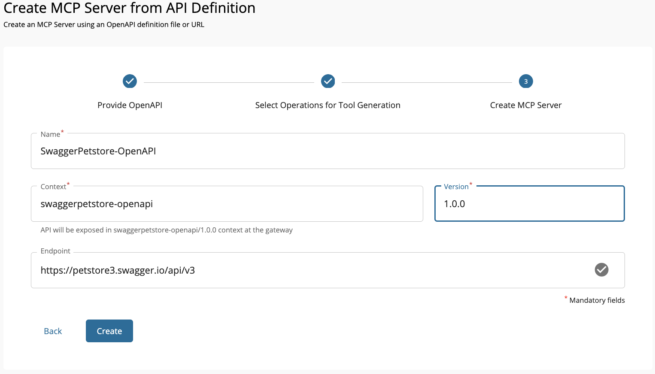Open the Create MCP Server step
Image resolution: width=655 pixels, height=374 pixels.
[x=526, y=105]
